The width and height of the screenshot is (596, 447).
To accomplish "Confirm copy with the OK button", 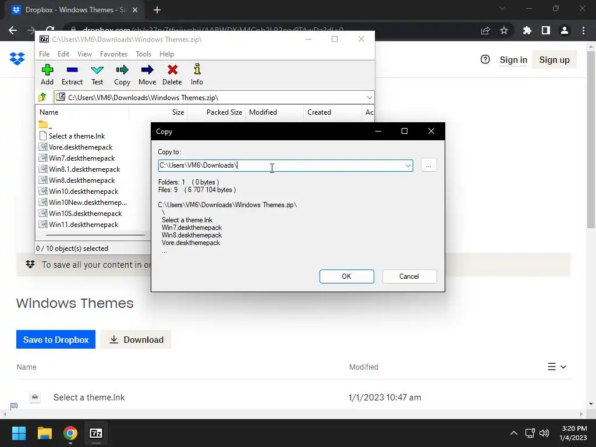I will point(347,276).
